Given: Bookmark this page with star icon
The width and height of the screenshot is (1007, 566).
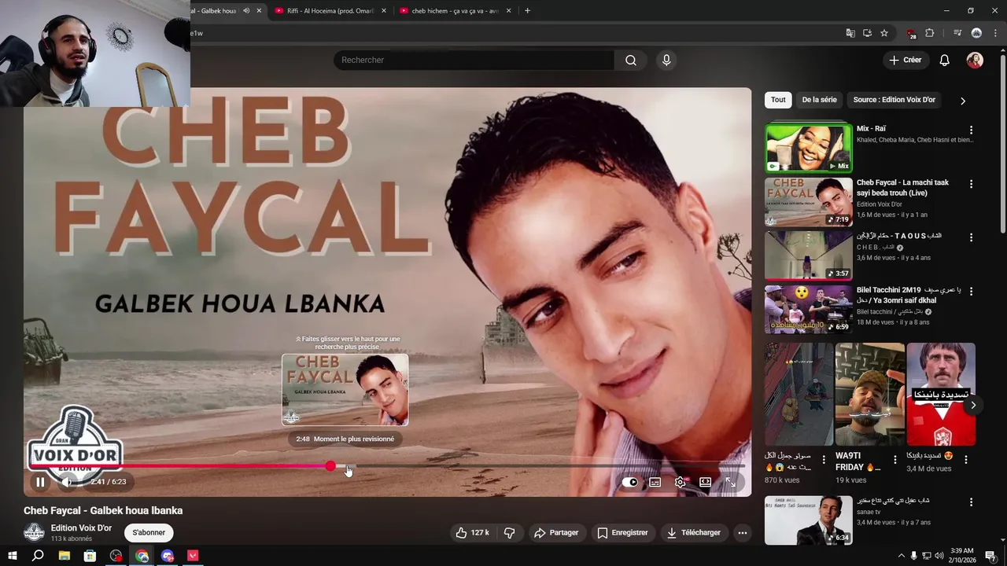Looking at the screenshot, I should pos(884,33).
